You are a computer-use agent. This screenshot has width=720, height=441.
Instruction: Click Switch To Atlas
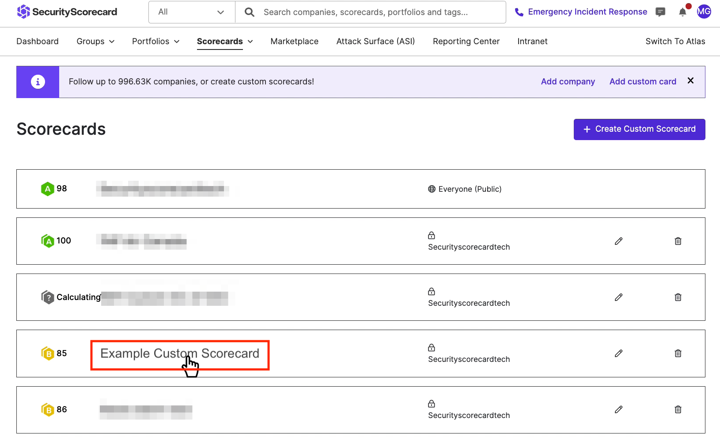tap(675, 41)
